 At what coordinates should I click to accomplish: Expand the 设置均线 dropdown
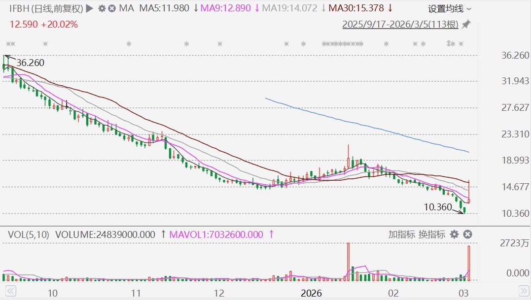(x=449, y=9)
